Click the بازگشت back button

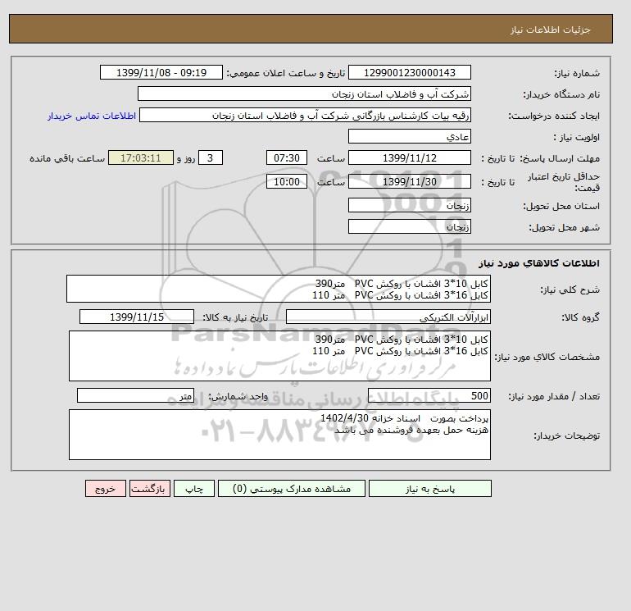pos(150,489)
